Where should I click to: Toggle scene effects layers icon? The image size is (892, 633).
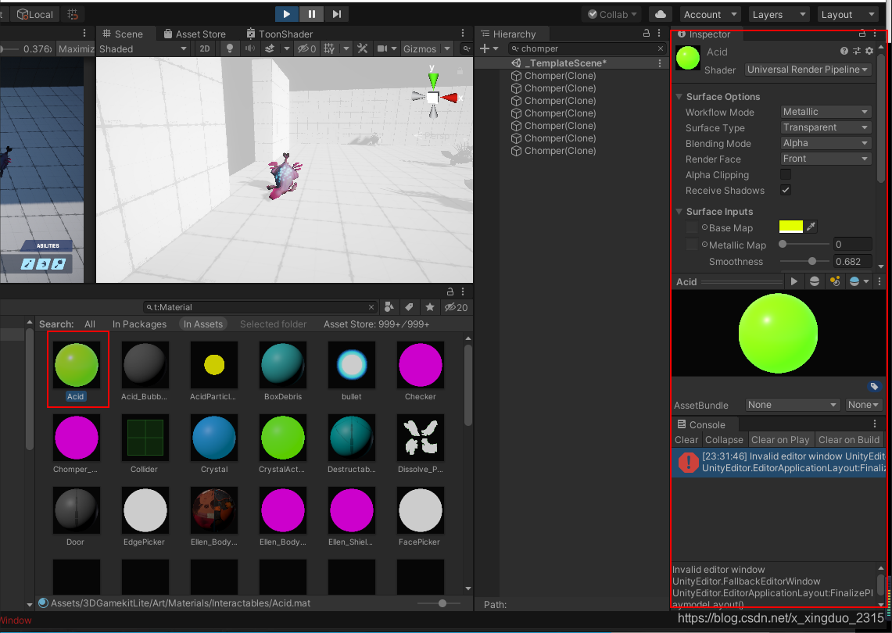[270, 49]
